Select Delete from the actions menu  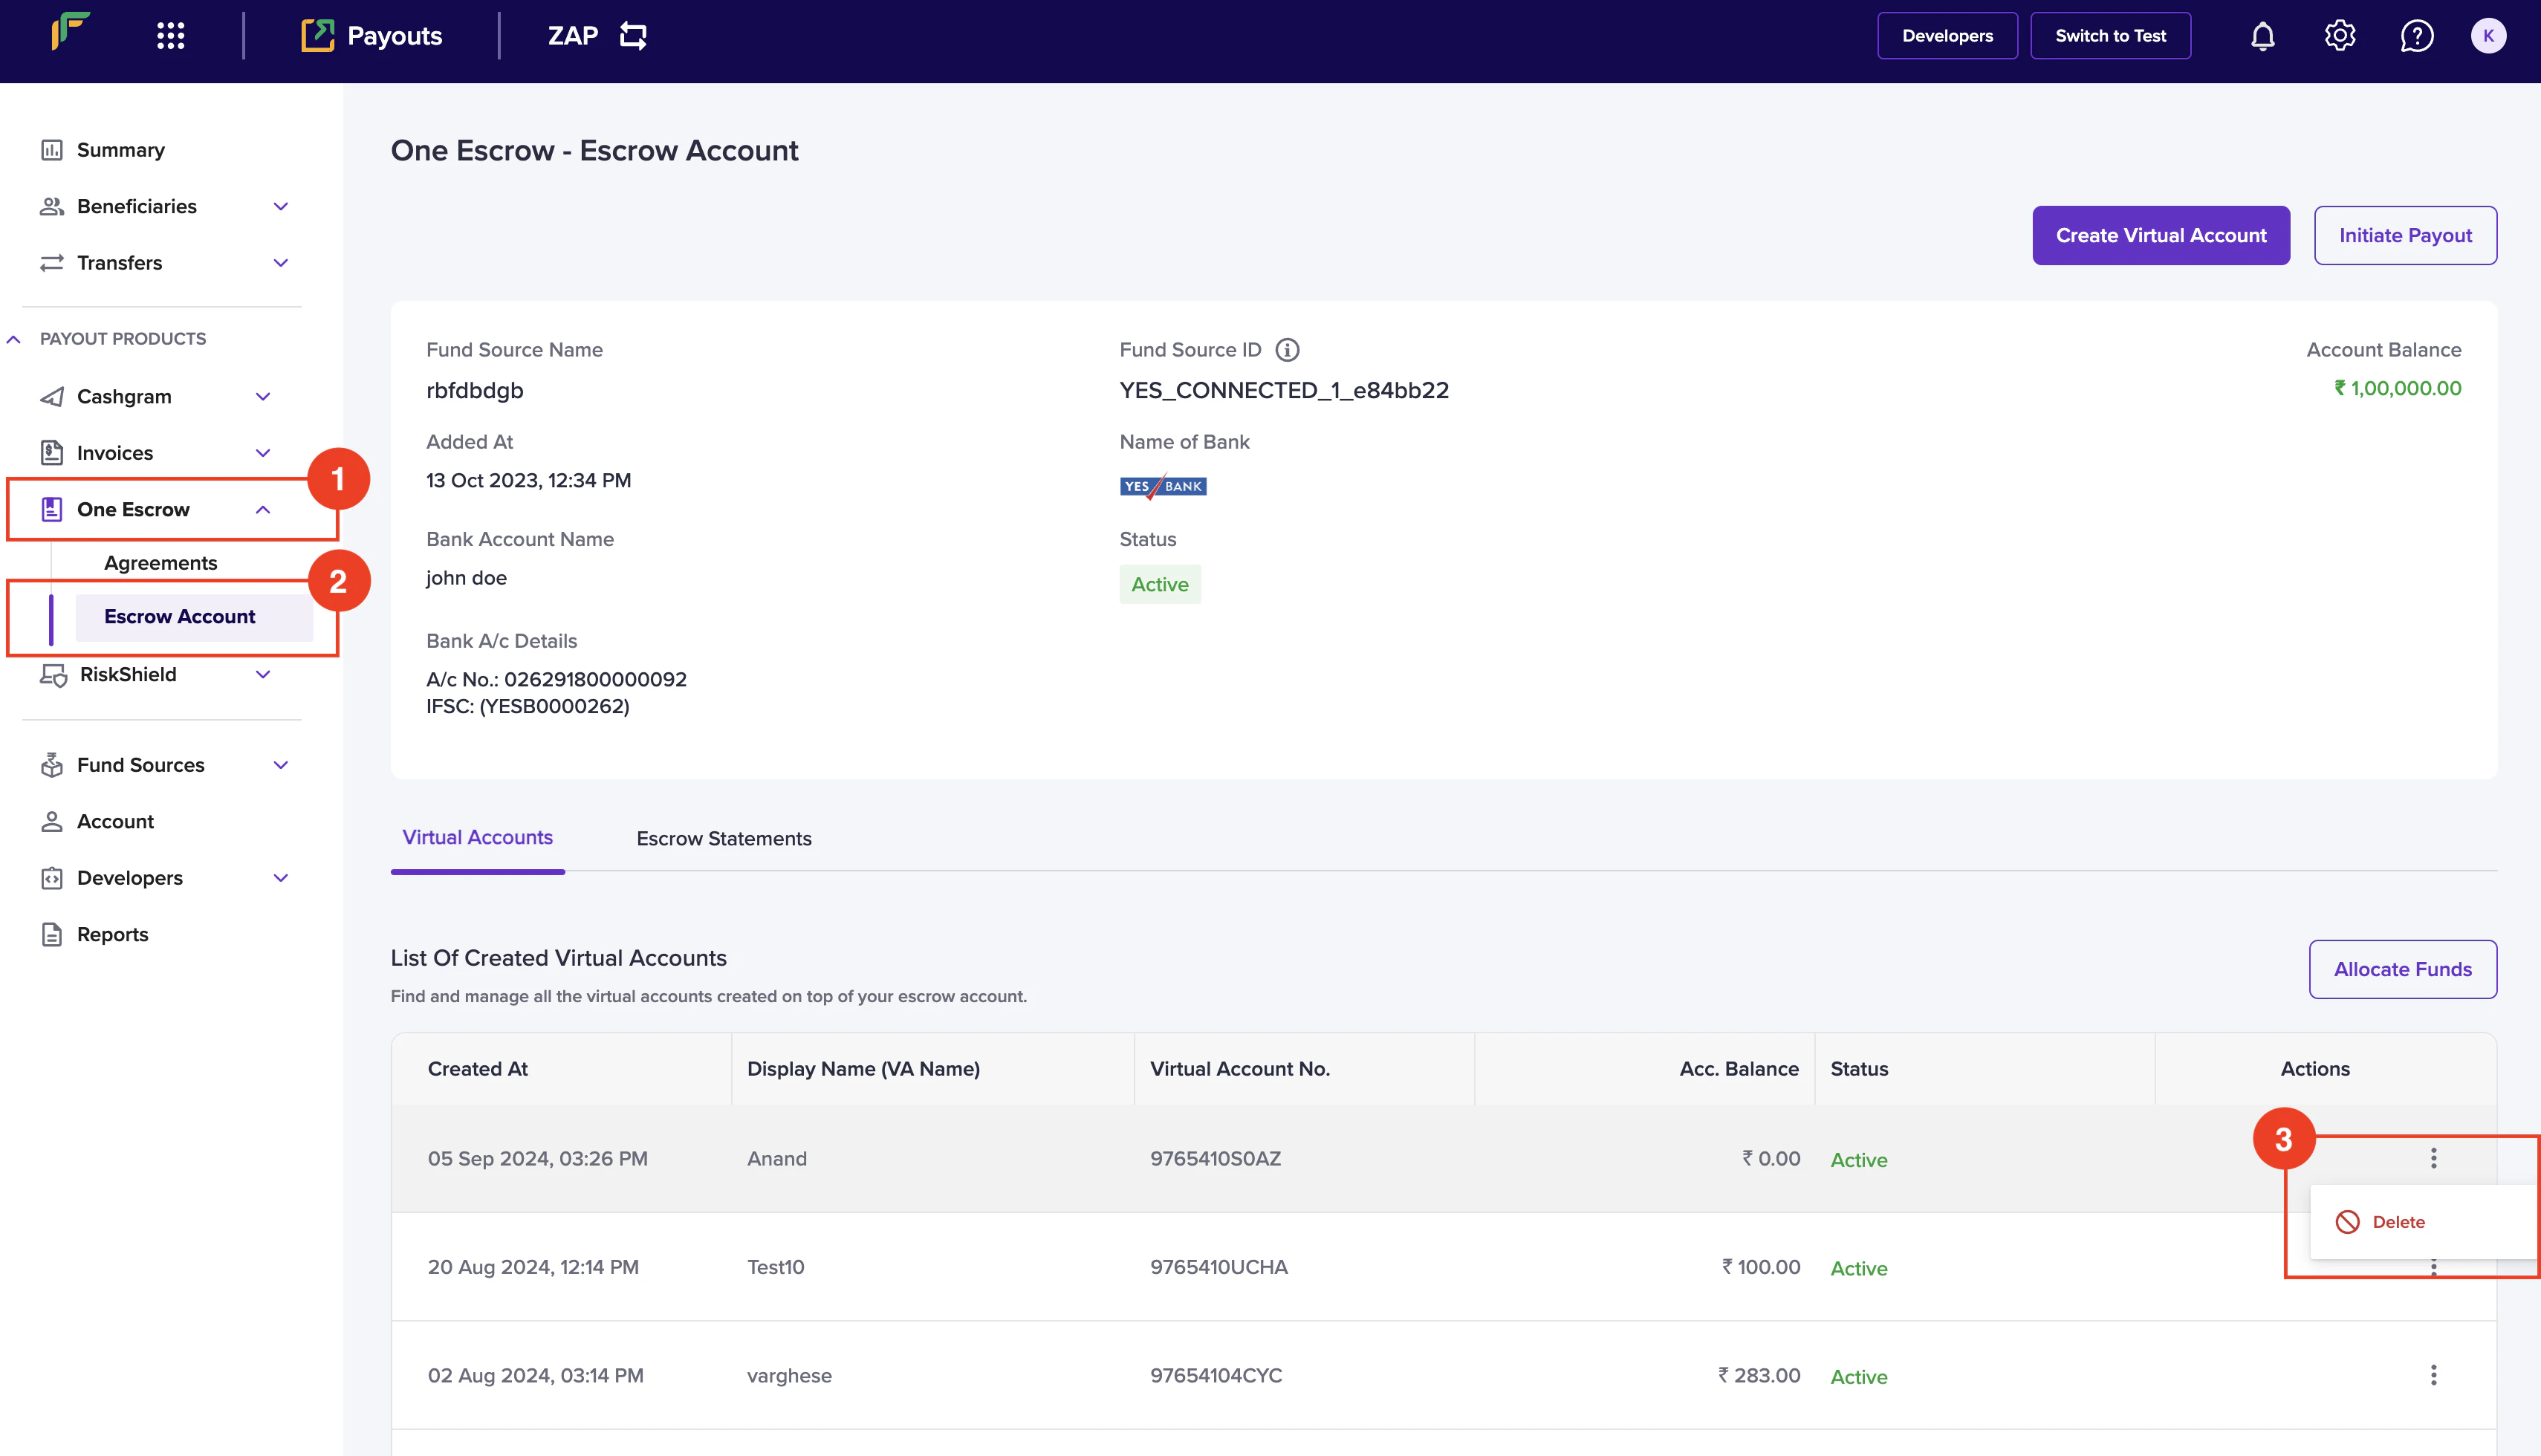tap(2397, 1222)
